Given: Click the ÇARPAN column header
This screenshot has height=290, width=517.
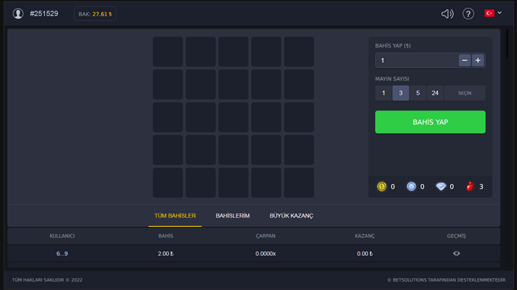Looking at the screenshot, I should tap(266, 235).
